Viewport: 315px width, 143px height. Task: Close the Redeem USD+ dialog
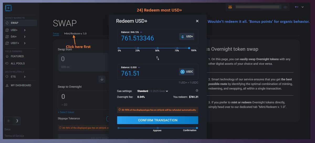coord(197,21)
